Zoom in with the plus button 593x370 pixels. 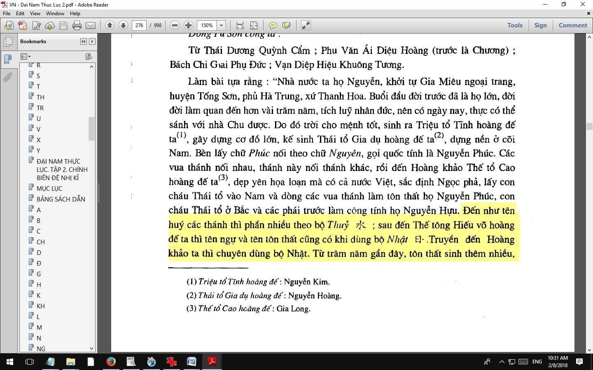188,25
